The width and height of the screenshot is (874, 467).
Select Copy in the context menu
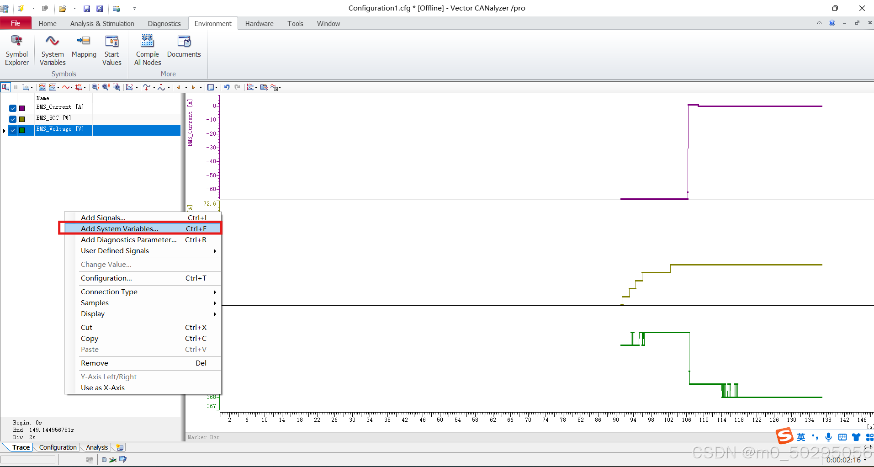143,339
